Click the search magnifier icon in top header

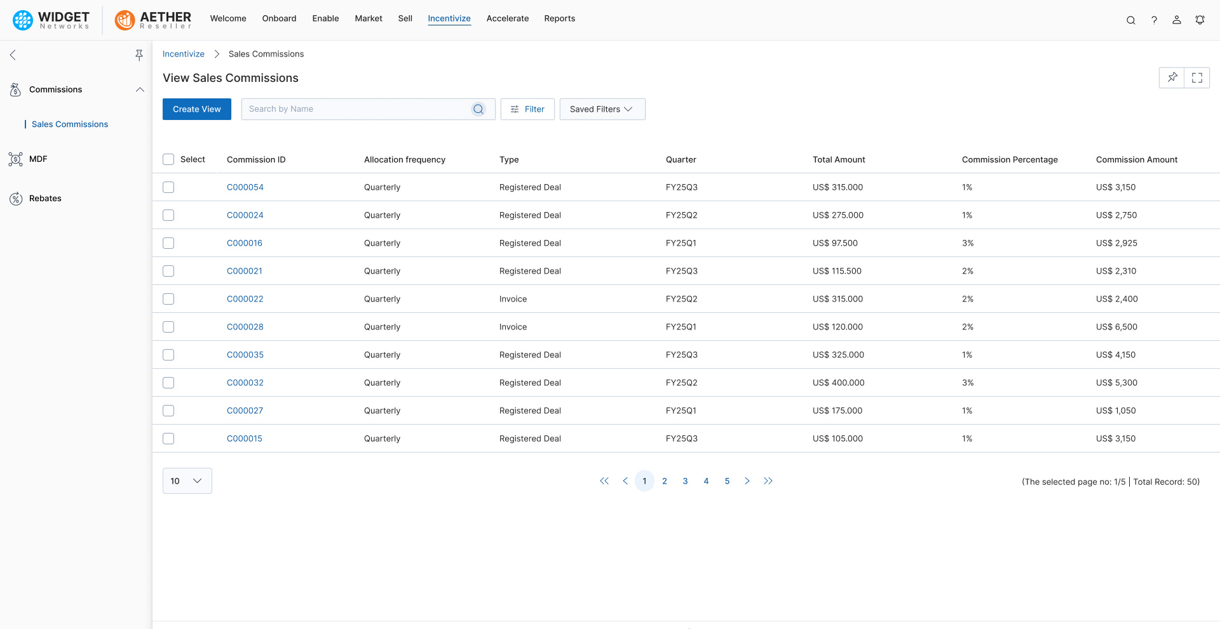pos(1130,20)
